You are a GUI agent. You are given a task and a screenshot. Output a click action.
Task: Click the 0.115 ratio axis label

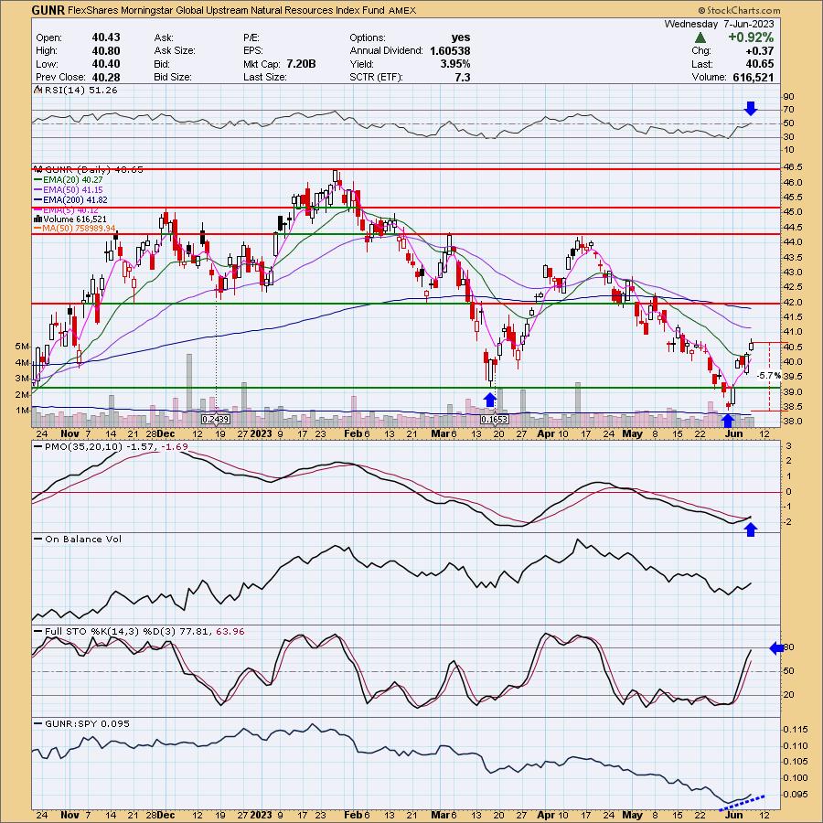[x=795, y=730]
